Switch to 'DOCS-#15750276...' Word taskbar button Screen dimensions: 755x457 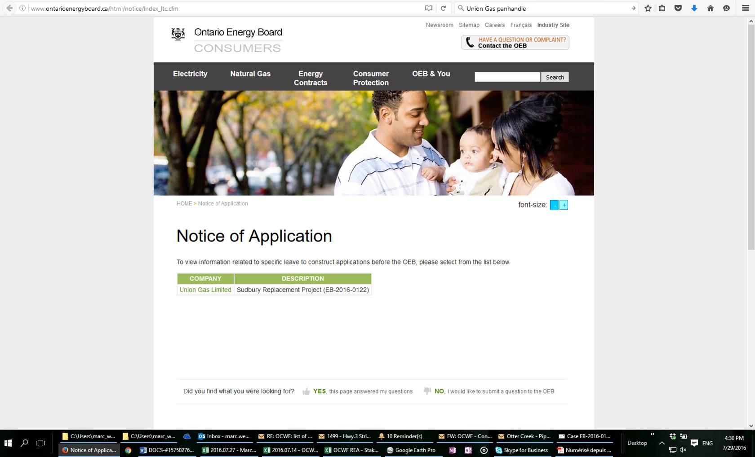166,450
